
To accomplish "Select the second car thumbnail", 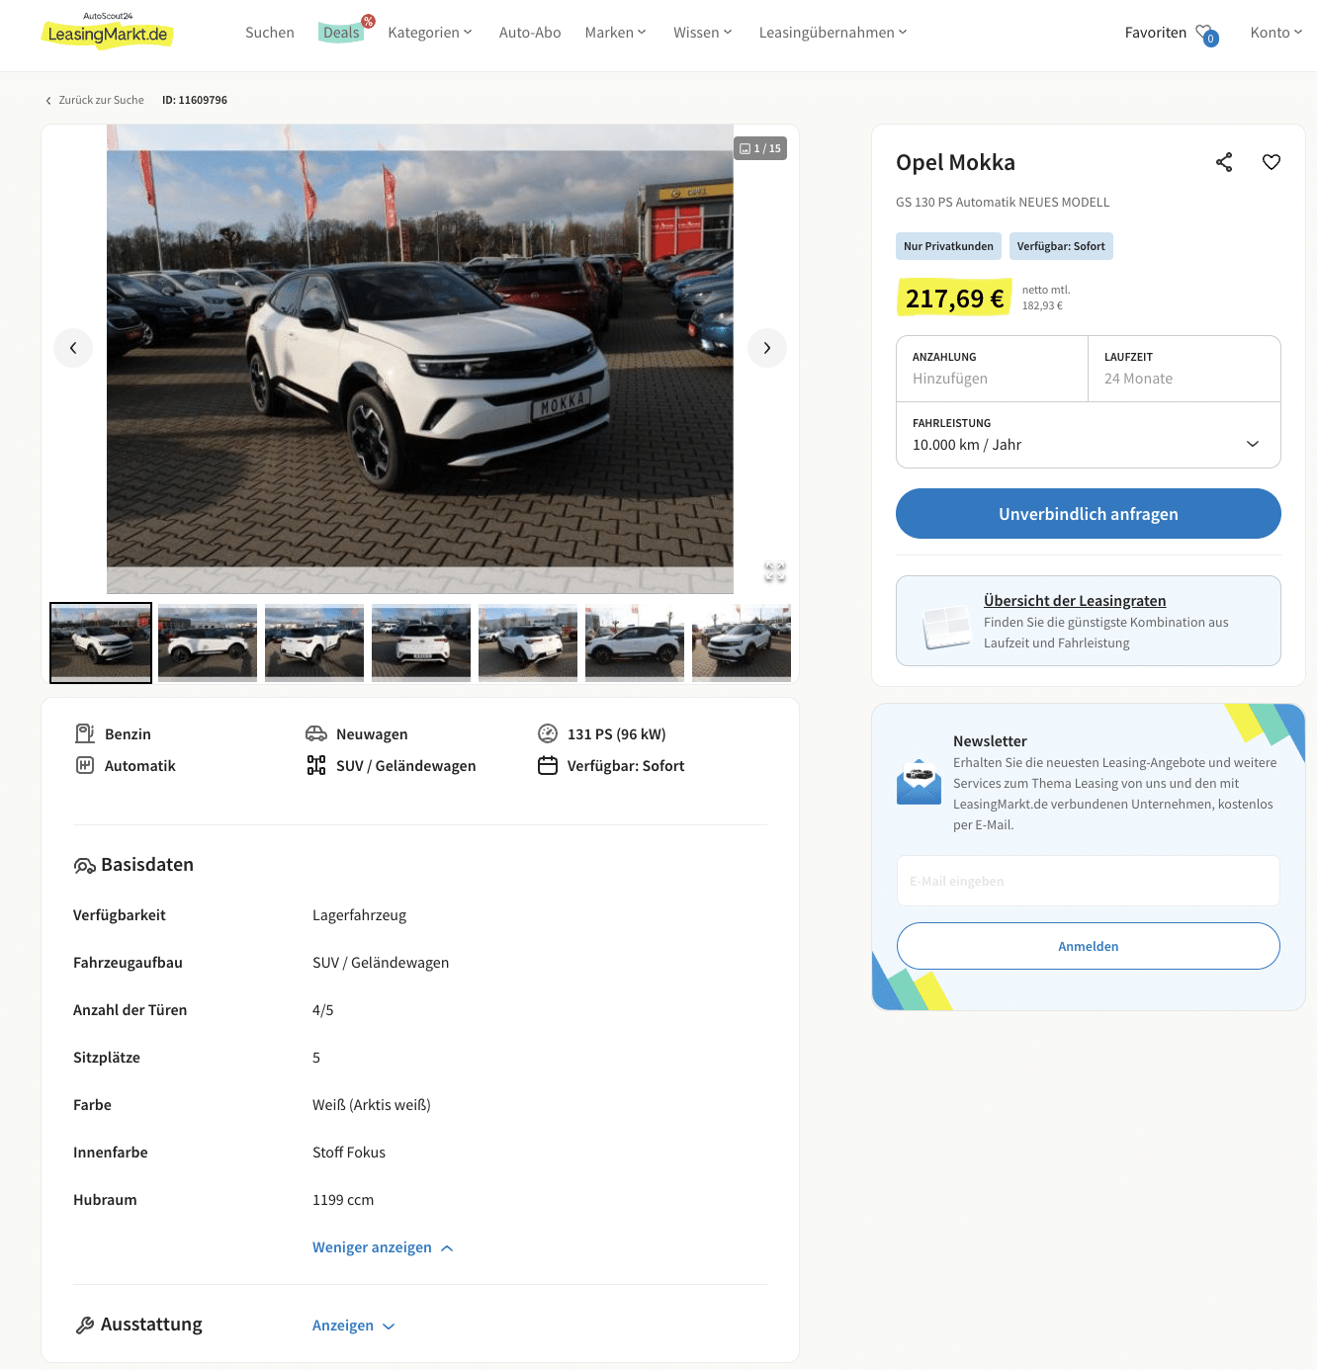I will (208, 643).
